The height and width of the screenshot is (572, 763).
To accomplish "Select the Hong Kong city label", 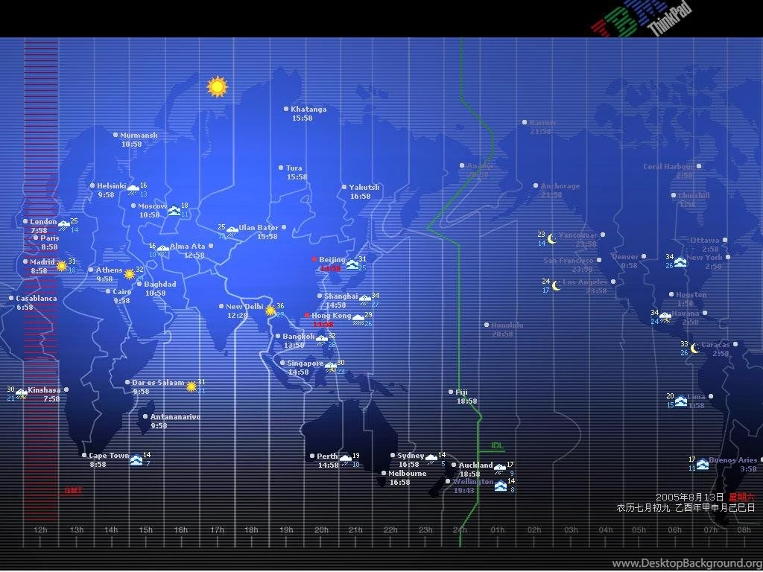I will [332, 316].
